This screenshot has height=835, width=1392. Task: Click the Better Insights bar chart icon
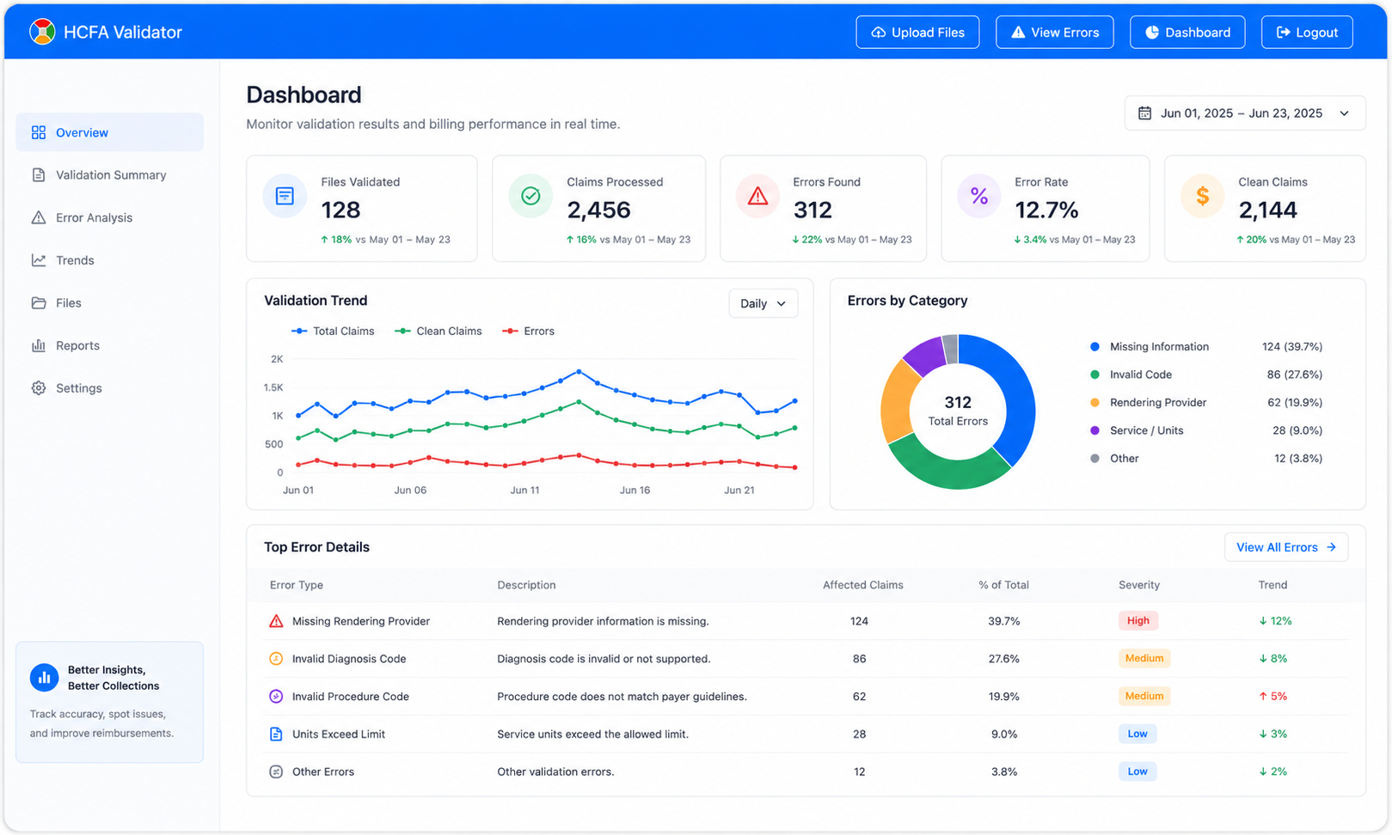(x=44, y=678)
